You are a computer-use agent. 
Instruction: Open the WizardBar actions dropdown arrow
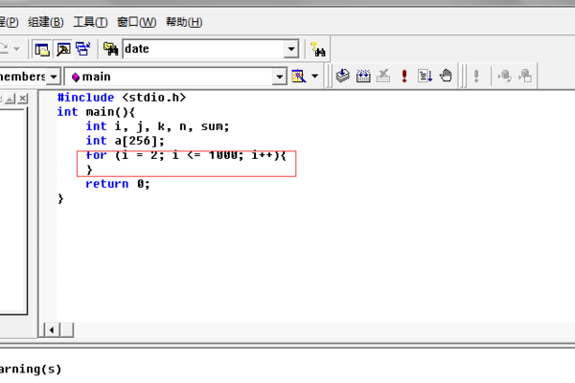click(315, 76)
